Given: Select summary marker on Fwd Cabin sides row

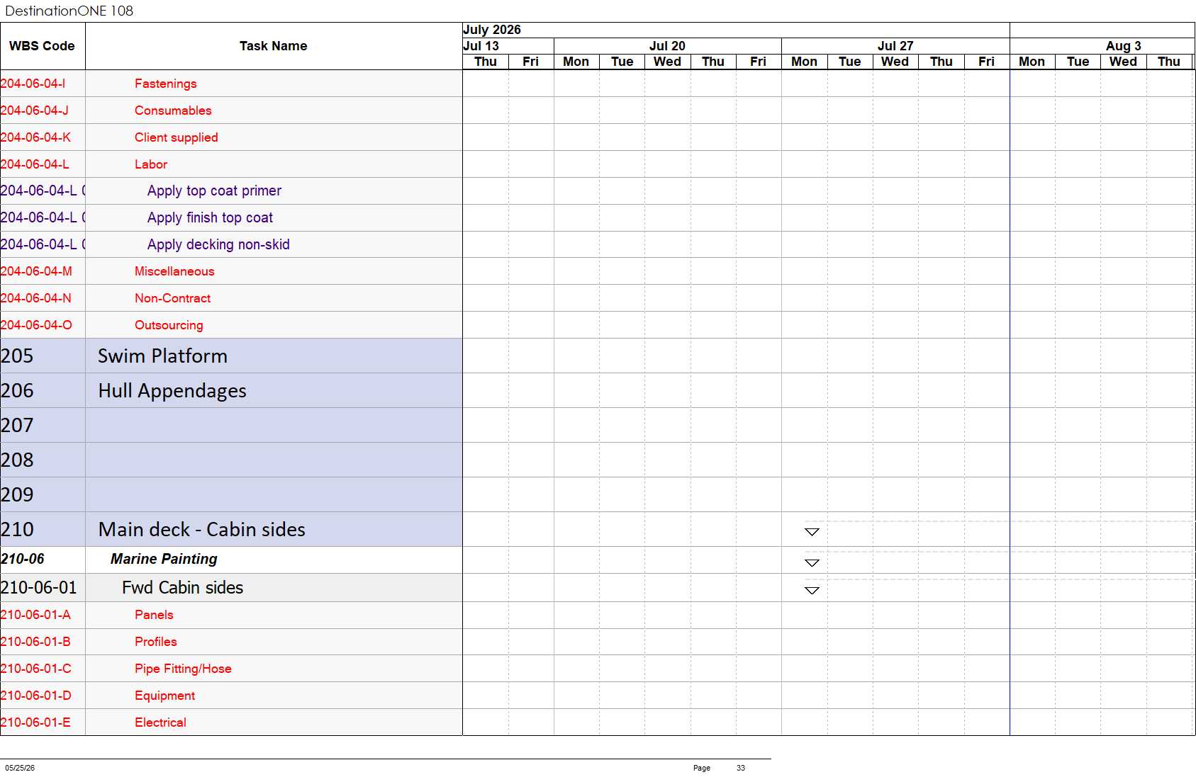Looking at the screenshot, I should coord(812,591).
